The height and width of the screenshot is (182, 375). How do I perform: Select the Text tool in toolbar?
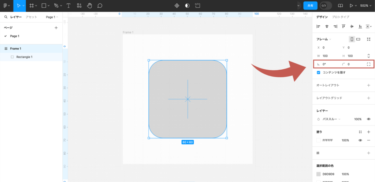(x=68, y=6)
